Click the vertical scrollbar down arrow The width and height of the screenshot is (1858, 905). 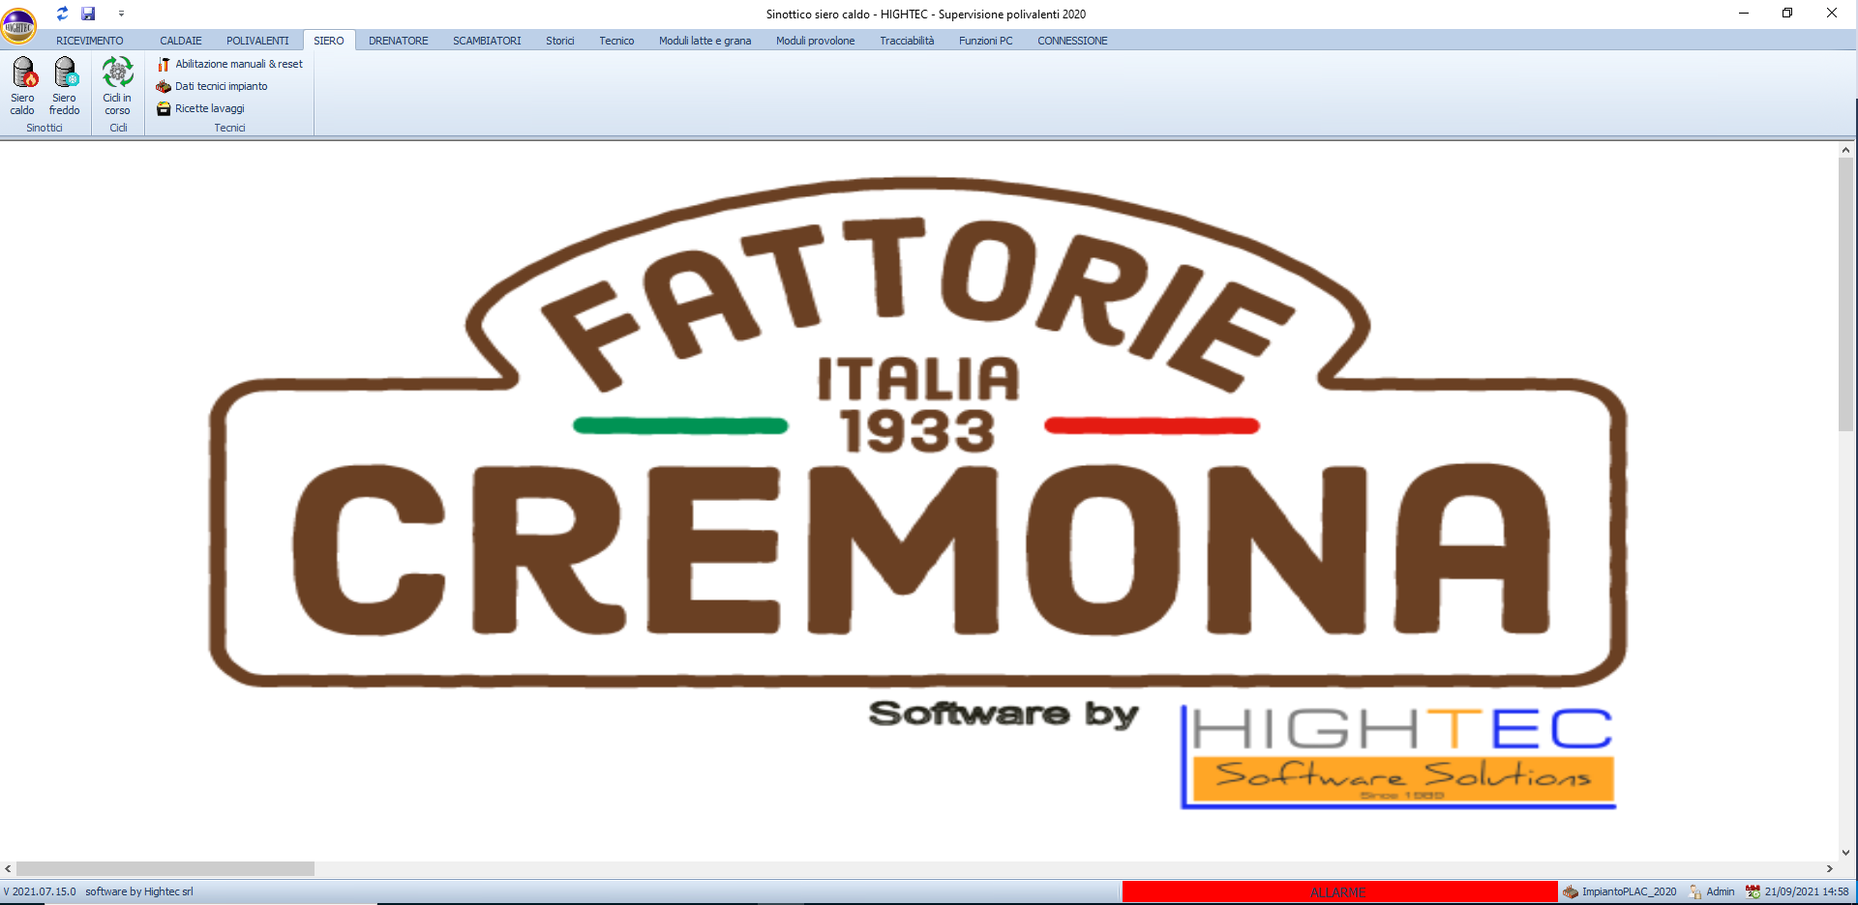[x=1846, y=853]
